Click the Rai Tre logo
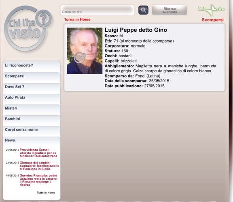233x202 pixels. 211,10
